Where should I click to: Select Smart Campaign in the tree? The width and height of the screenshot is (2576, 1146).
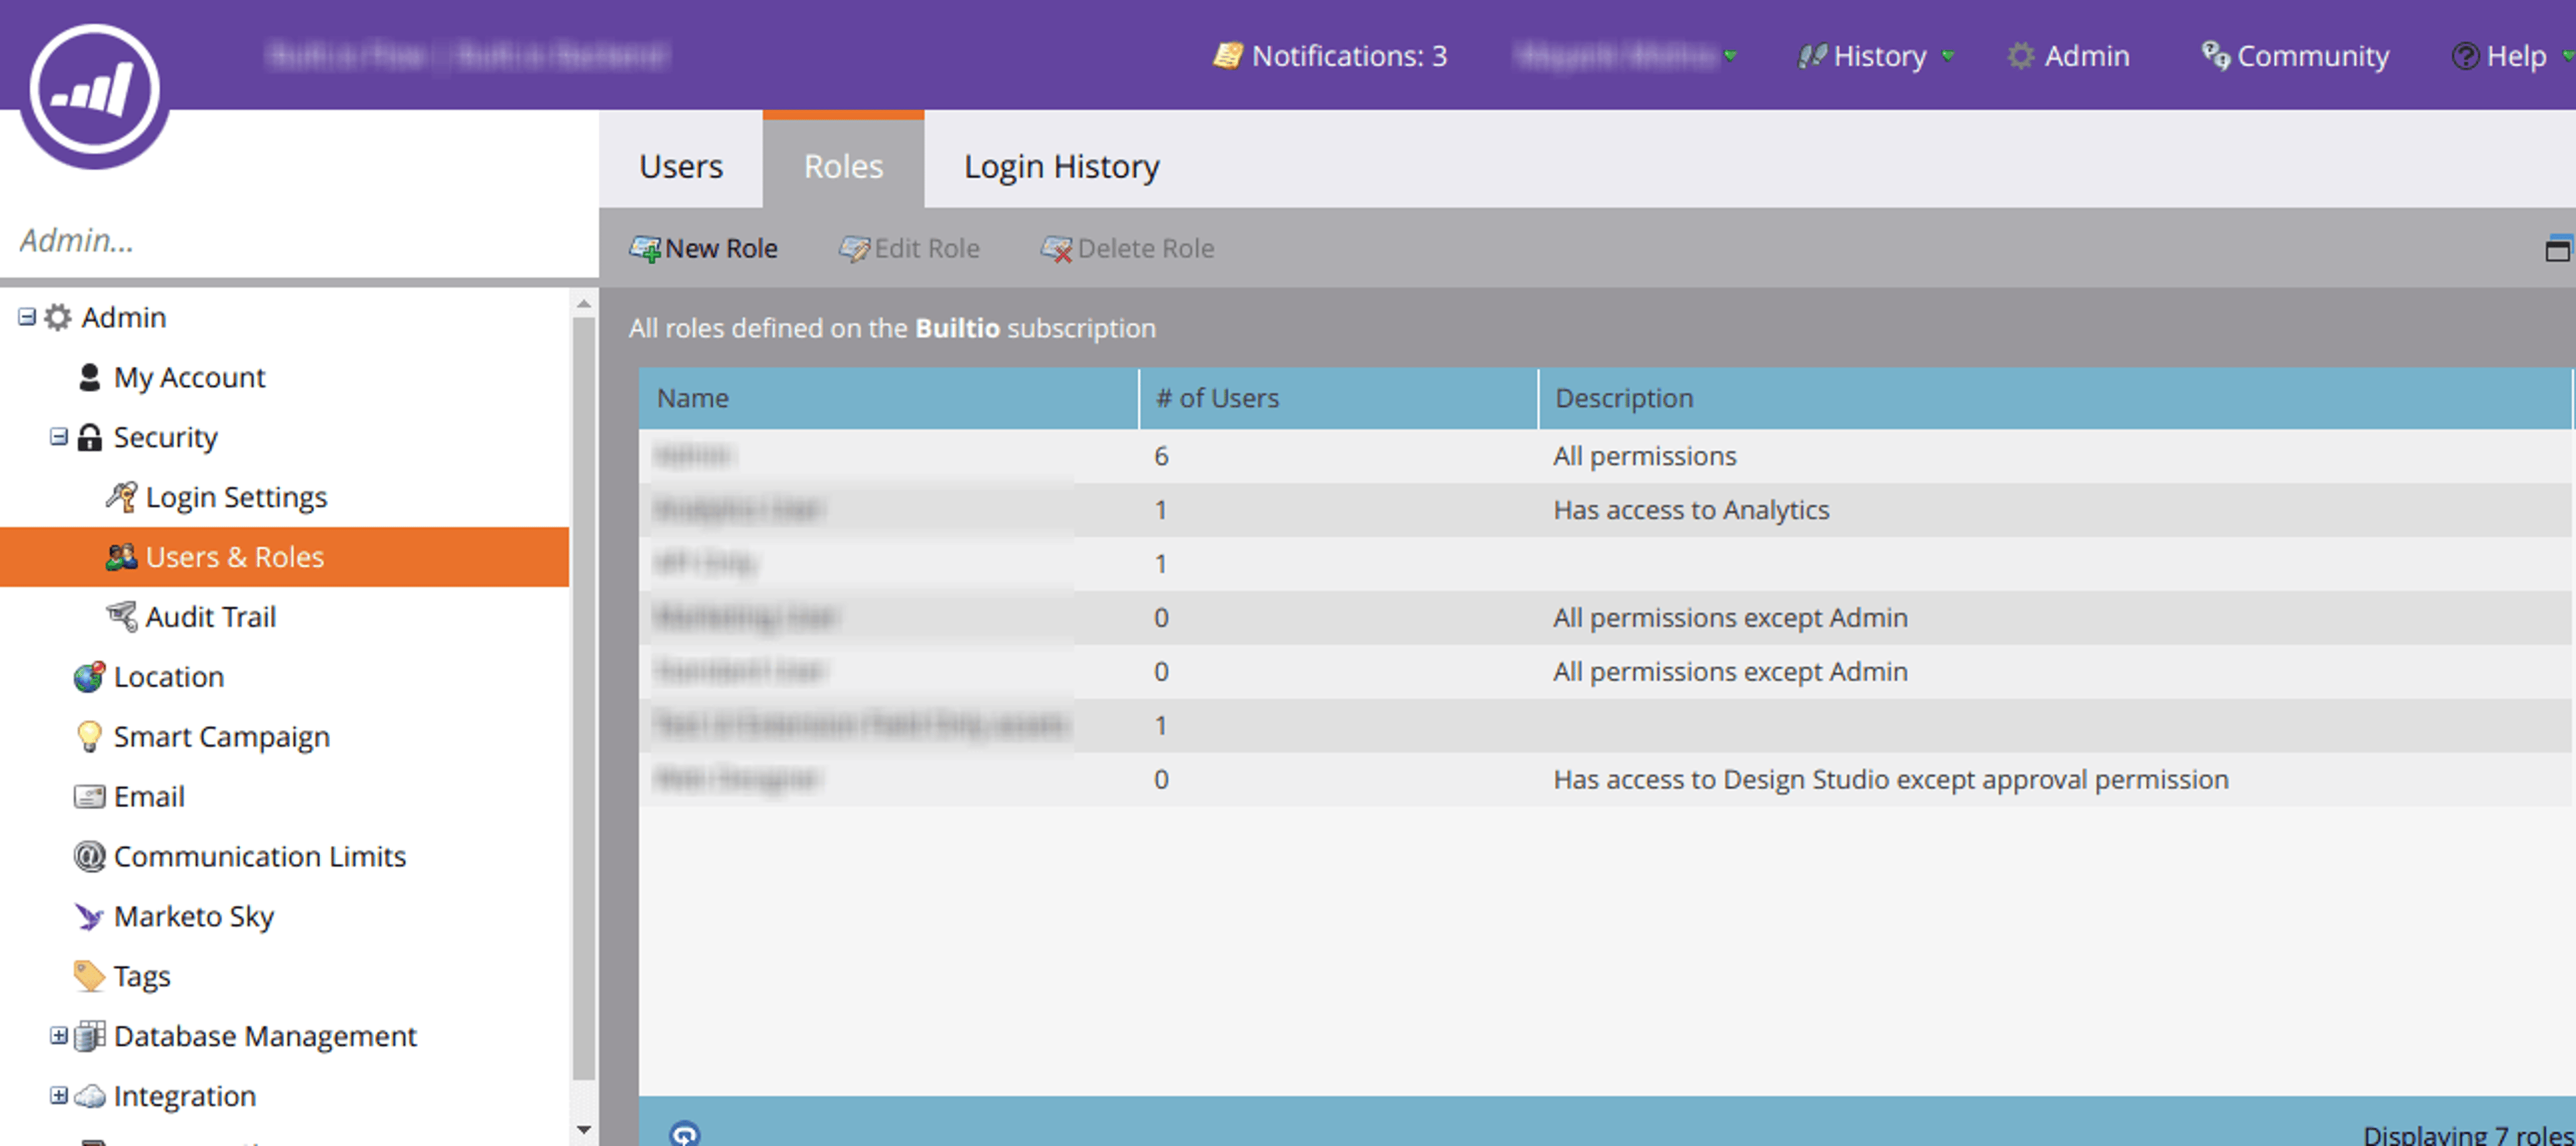click(221, 737)
